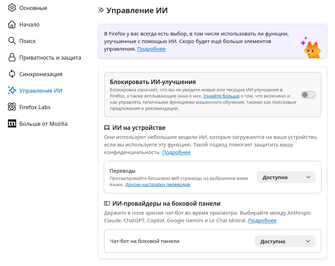Click the magnifier icon for Поиск
This screenshot has width=335, height=266.
coord(12,41)
